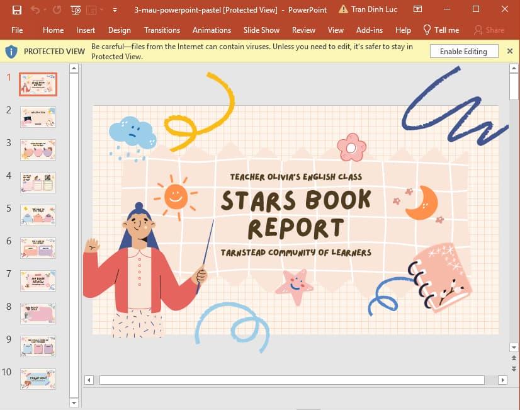520x410 pixels.
Task: Click the Undo arrow icon
Action: (35, 10)
